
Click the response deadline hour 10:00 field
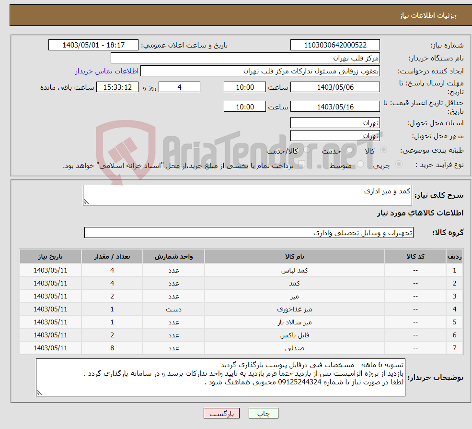(245, 87)
